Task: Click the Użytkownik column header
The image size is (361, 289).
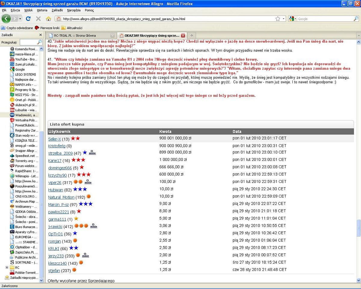Action: coord(59,132)
